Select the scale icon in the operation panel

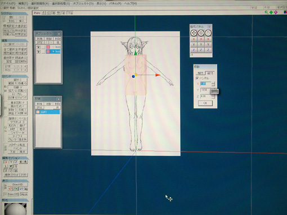pos(201,33)
